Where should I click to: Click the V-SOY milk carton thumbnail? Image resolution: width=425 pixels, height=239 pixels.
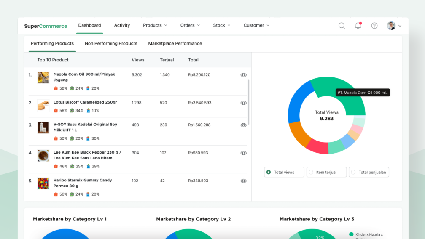(x=43, y=127)
